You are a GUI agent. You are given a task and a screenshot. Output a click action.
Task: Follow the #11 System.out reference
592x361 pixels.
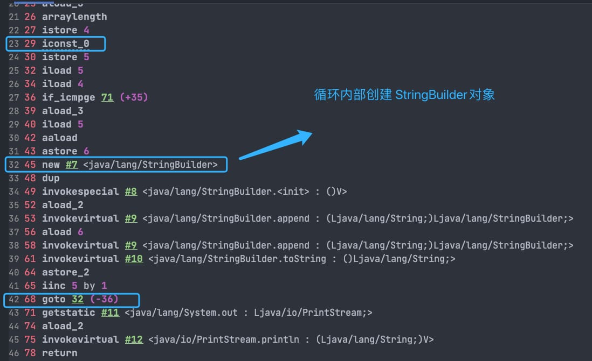tap(110, 313)
